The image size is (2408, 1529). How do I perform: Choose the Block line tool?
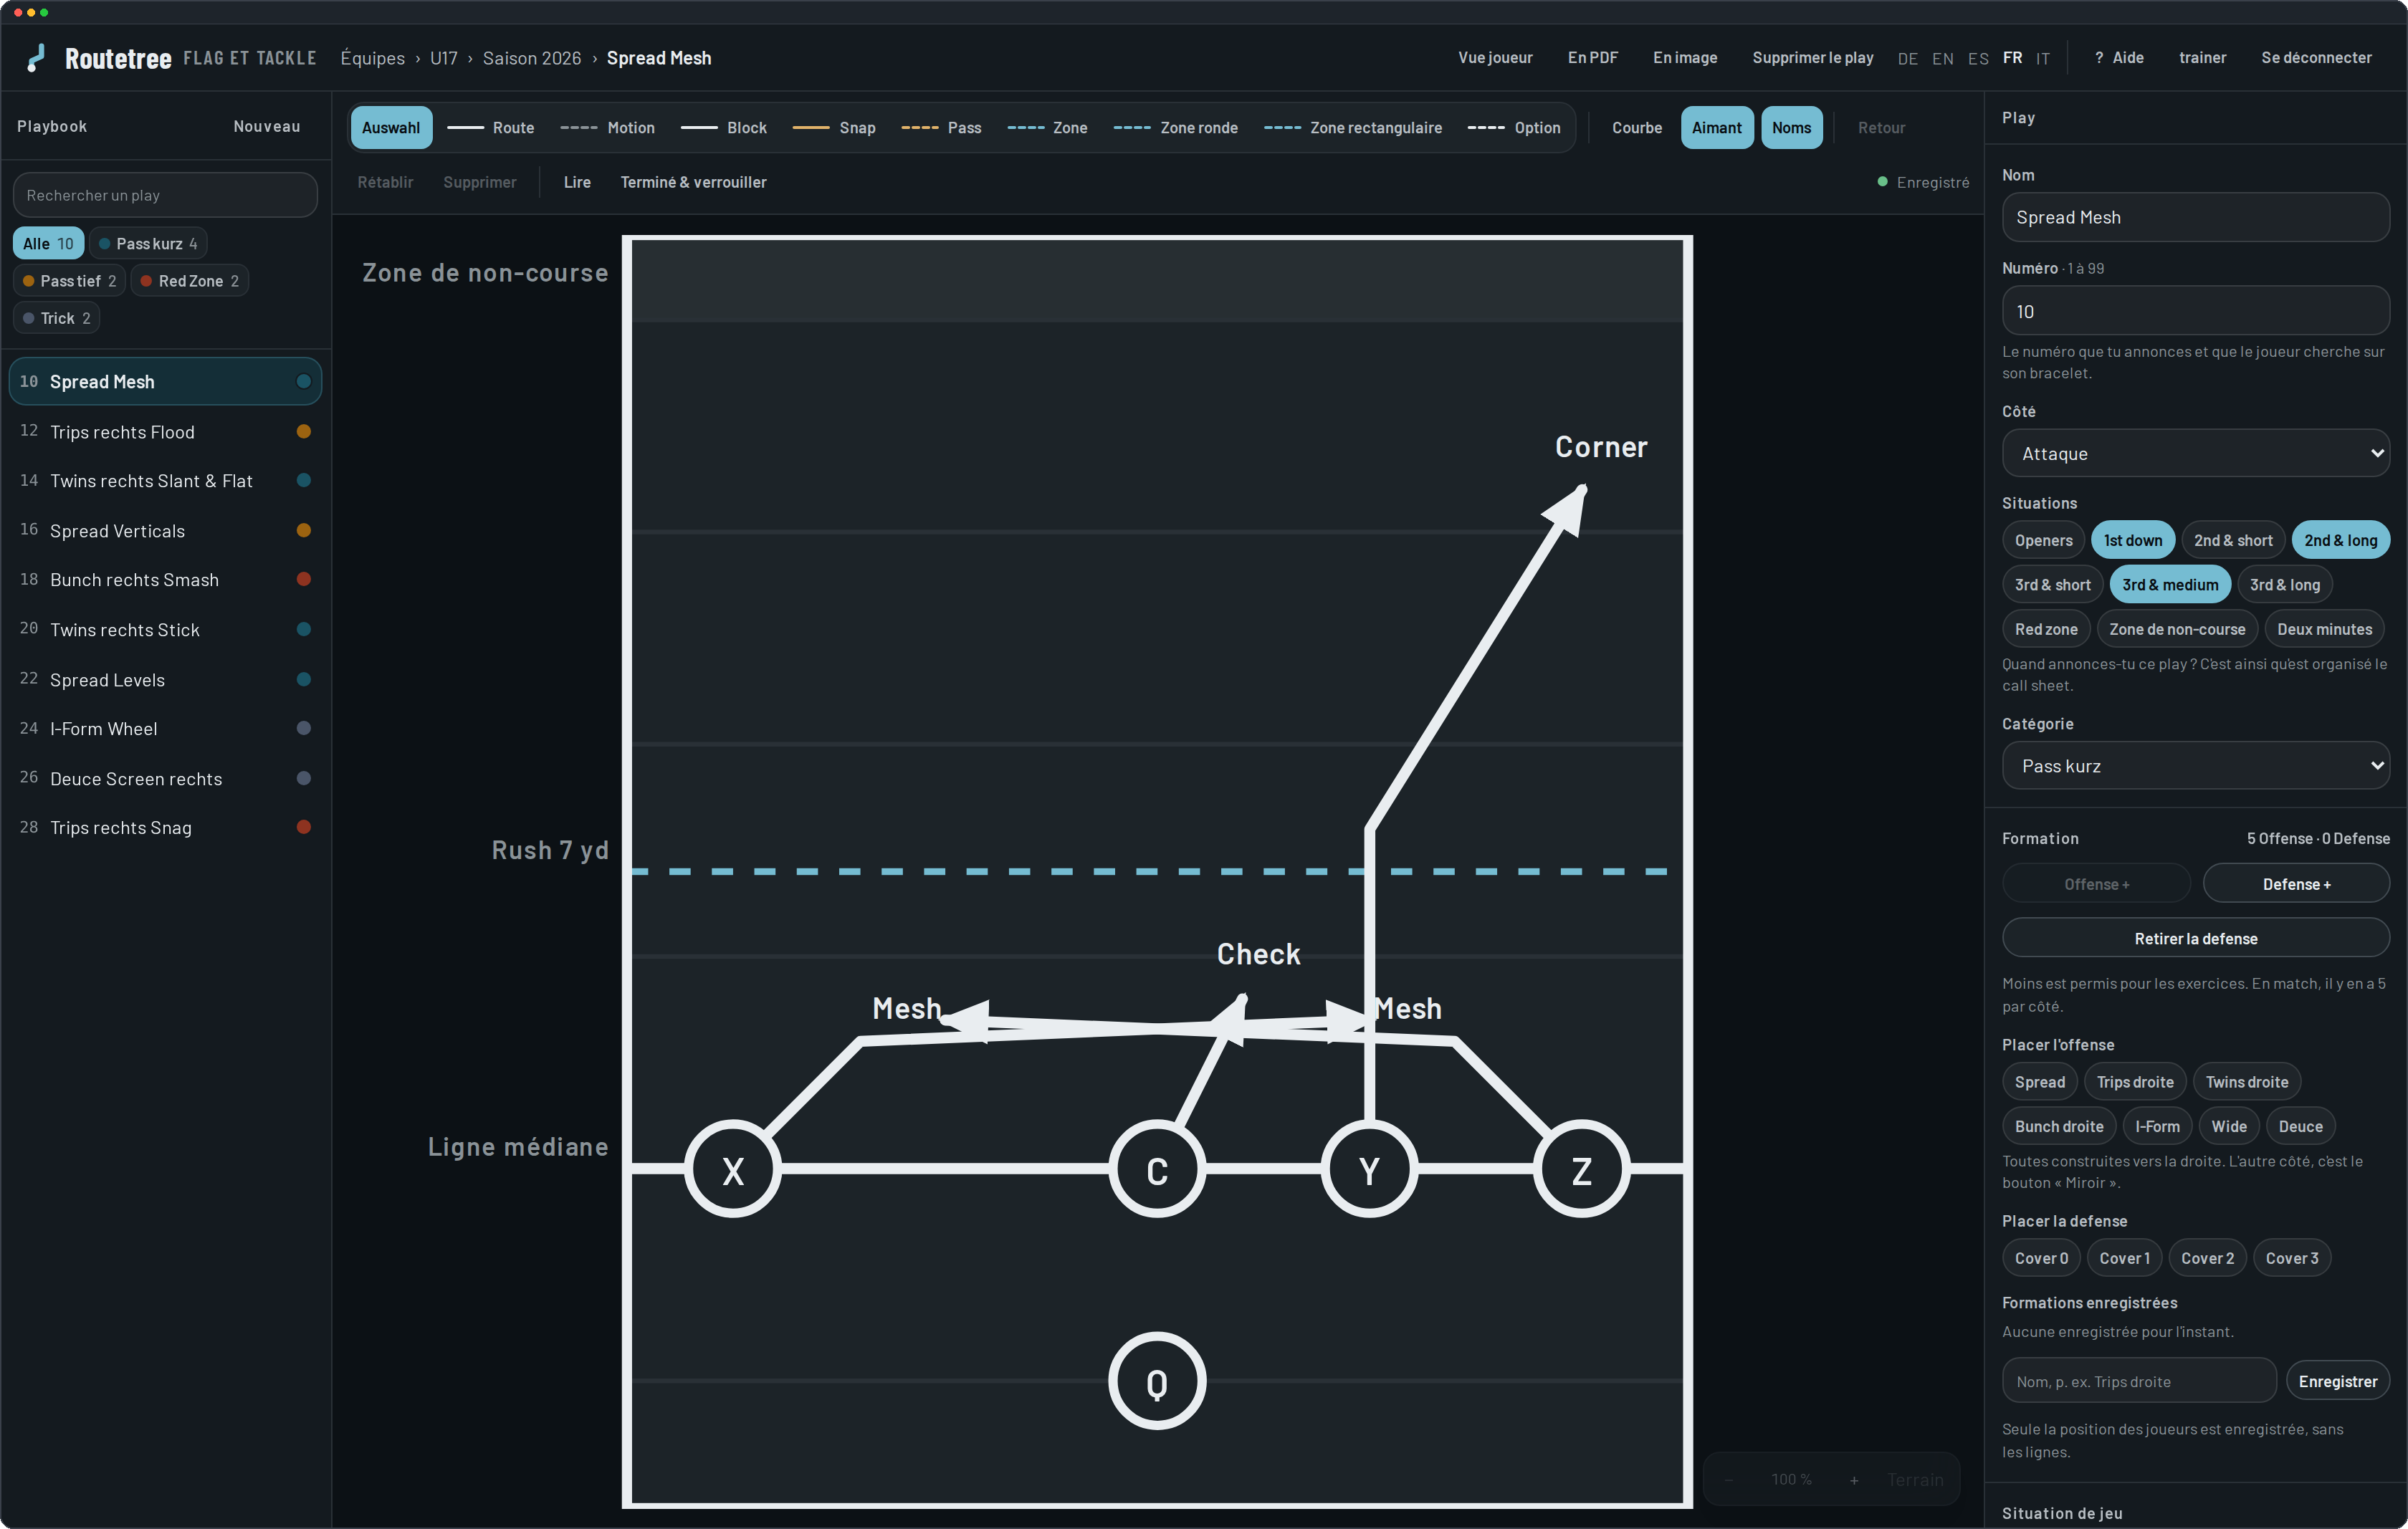pyautogui.click(x=723, y=128)
